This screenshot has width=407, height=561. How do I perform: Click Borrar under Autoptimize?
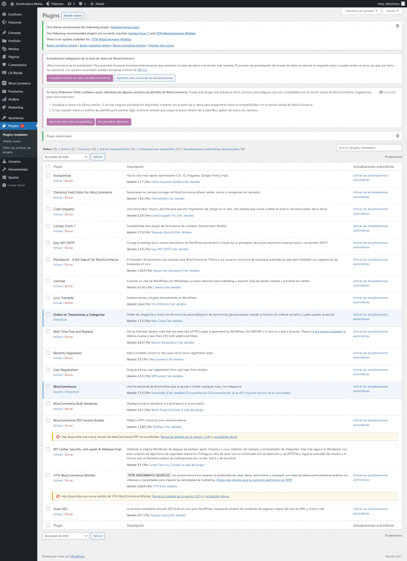click(69, 181)
